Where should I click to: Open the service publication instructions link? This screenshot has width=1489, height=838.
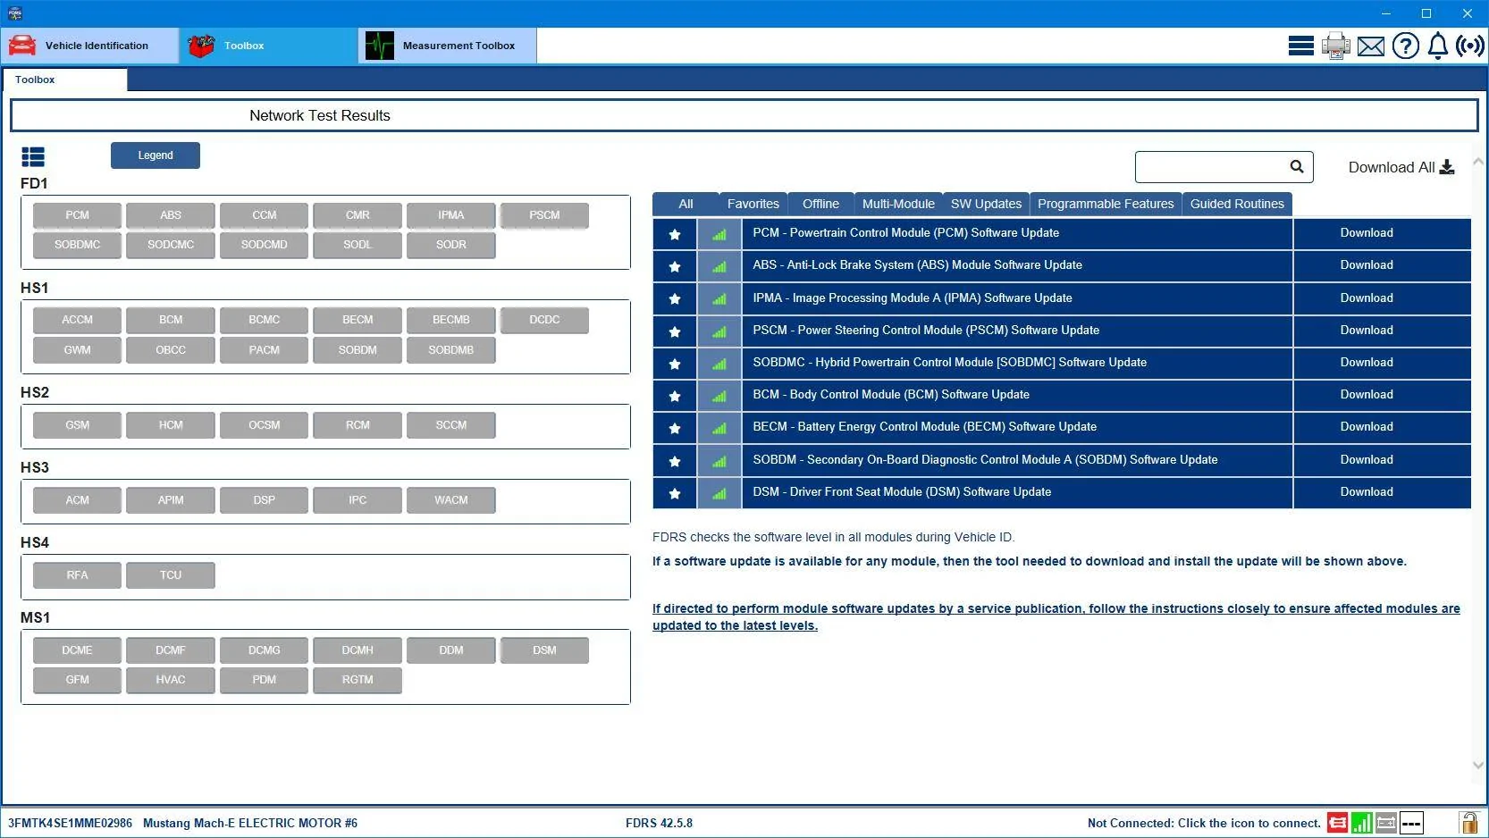click(1056, 617)
